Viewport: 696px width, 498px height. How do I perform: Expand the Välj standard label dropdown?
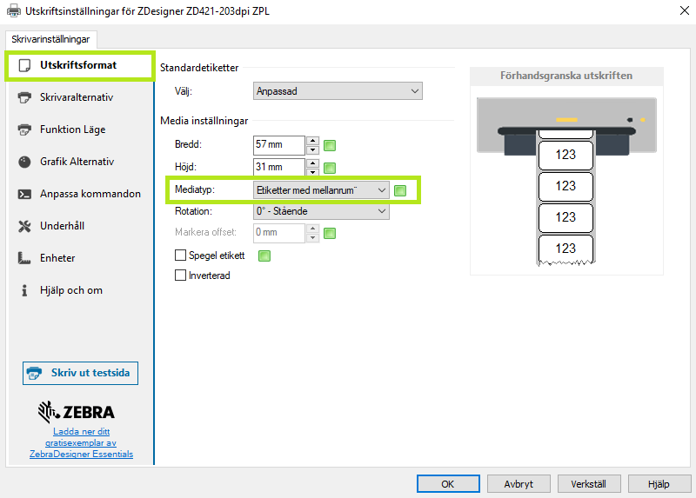(338, 91)
